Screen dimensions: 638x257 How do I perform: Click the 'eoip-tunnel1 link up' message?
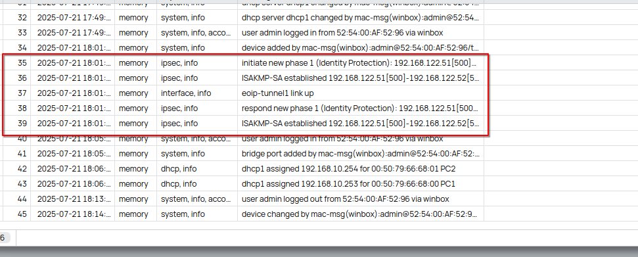pos(277,93)
